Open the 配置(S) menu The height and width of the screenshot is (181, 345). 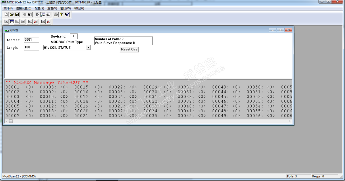[39, 8]
